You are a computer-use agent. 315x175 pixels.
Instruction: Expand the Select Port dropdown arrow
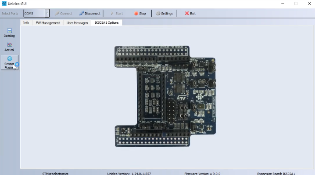coord(47,13)
